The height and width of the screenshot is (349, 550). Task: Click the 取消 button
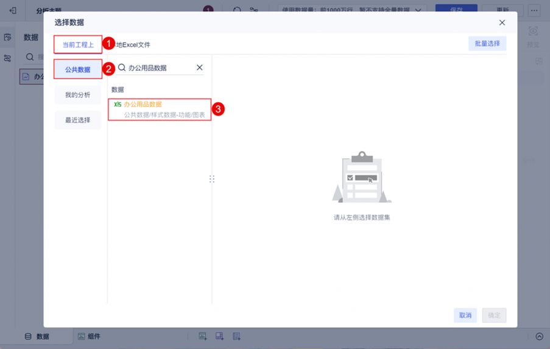[x=465, y=315]
